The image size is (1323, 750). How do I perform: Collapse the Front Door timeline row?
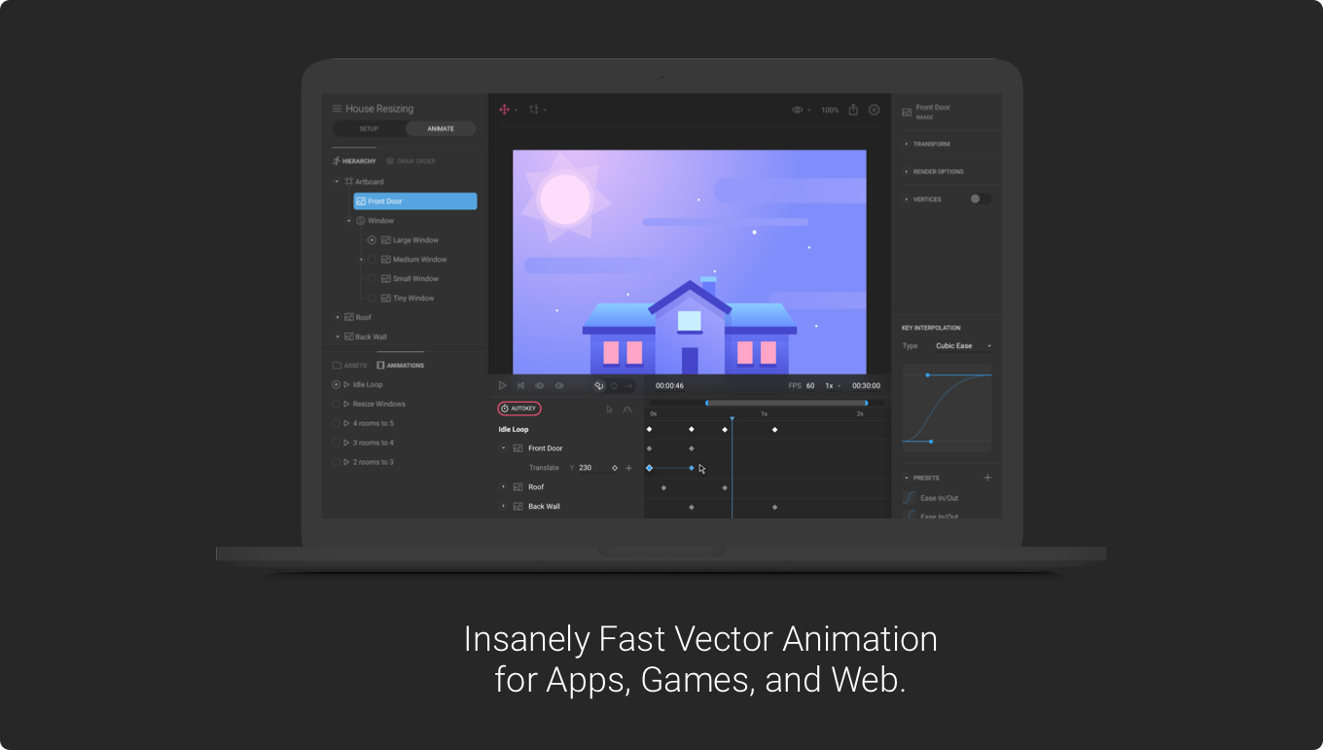click(503, 448)
